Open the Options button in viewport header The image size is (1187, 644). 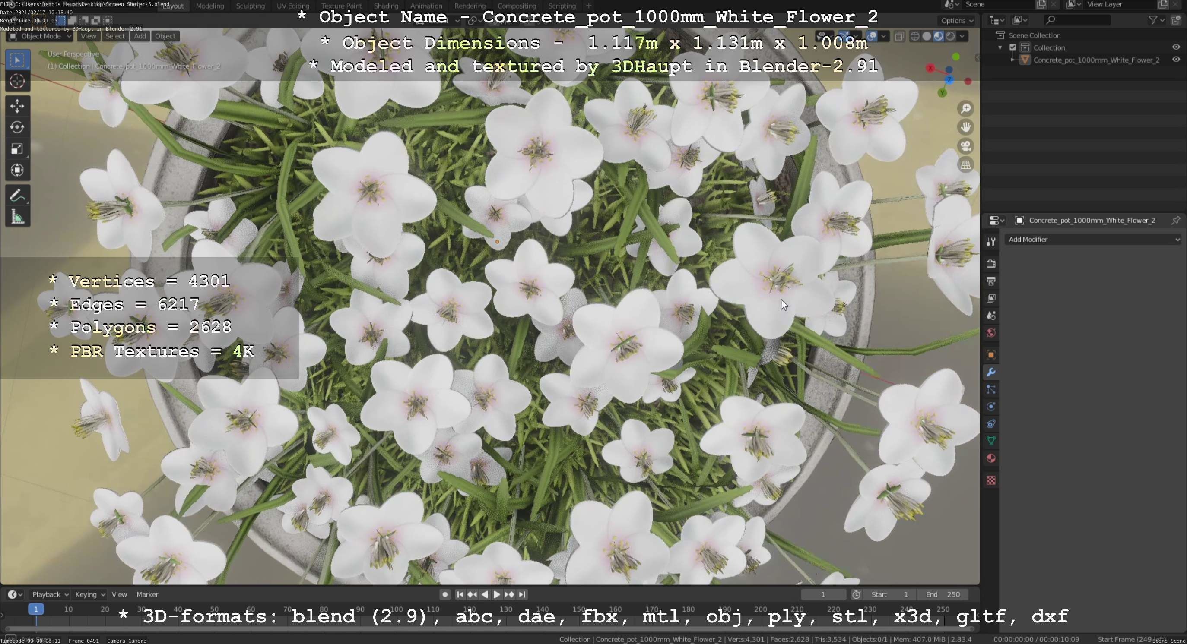(957, 21)
